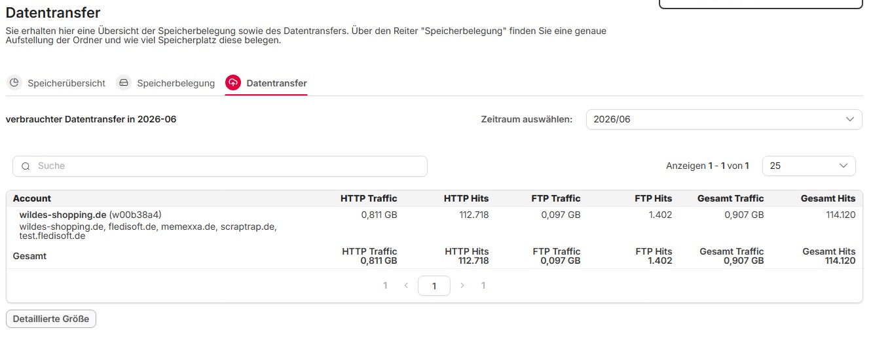Screen dimensions: 871x360
Task: Click the Datentransfer page title
Action: 53,12
